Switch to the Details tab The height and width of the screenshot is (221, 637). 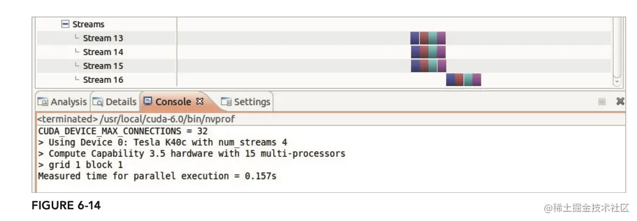tap(121, 101)
